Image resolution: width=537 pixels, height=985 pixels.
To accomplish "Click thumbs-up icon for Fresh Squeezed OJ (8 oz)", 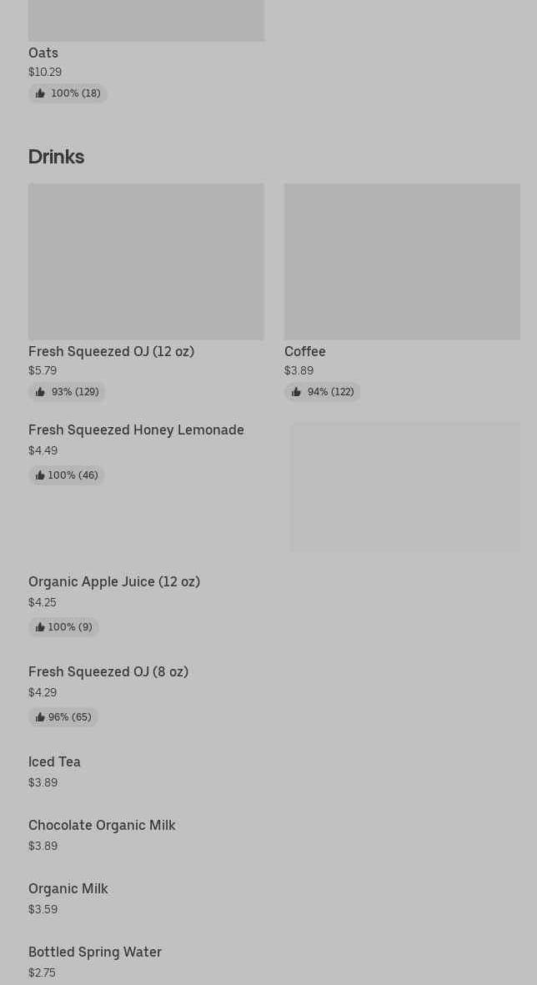I will [40, 717].
